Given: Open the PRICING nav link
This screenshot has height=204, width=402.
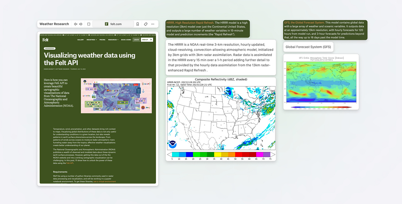Looking at the screenshot, I should (102, 40).
